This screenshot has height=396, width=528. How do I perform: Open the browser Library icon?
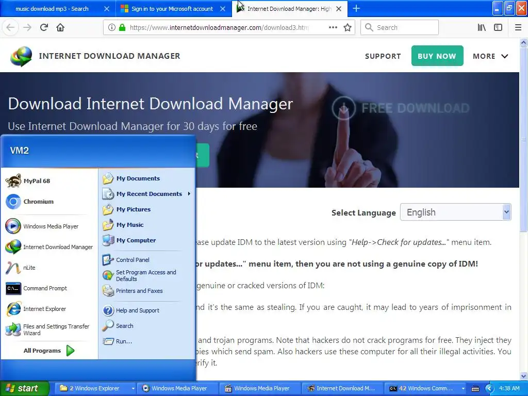482,28
